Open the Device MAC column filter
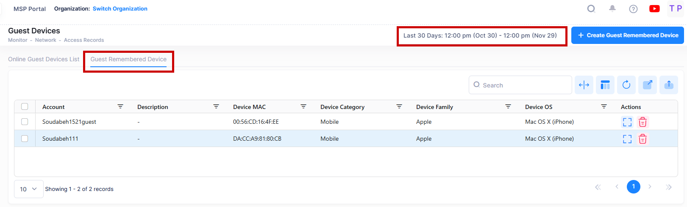 [303, 106]
